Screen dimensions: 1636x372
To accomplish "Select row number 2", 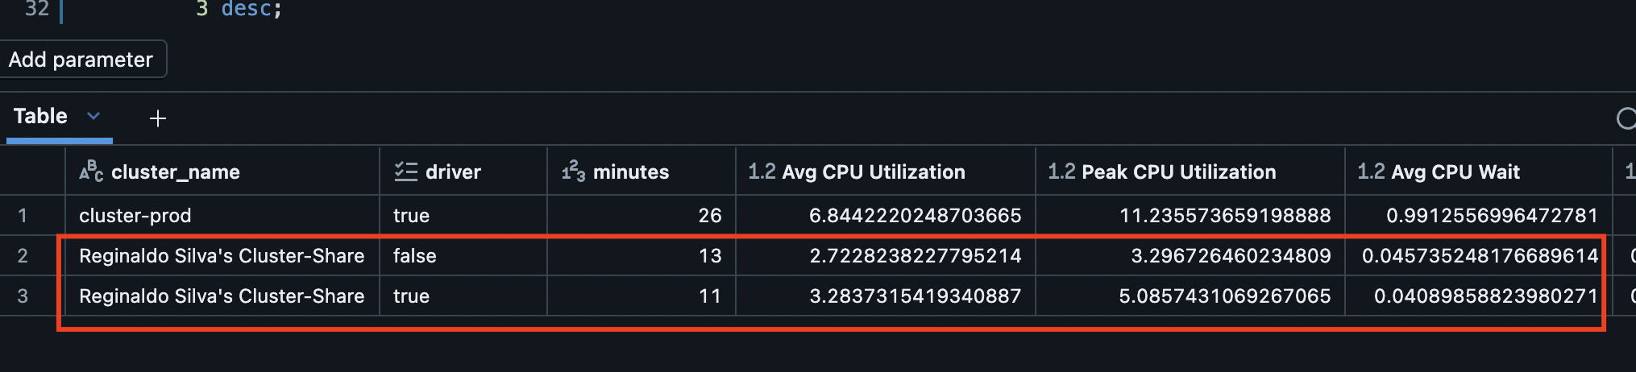I will 23,256.
